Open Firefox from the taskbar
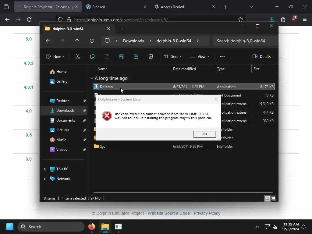The width and height of the screenshot is (312, 234). point(92,227)
